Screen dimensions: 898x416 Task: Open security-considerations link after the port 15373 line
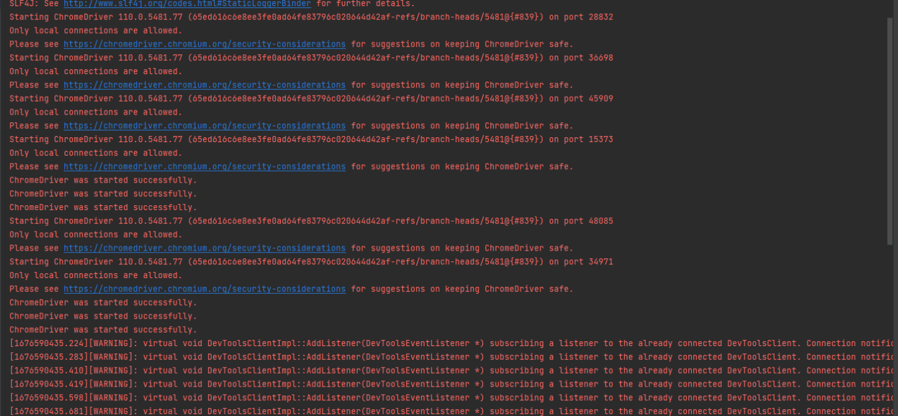pos(204,167)
